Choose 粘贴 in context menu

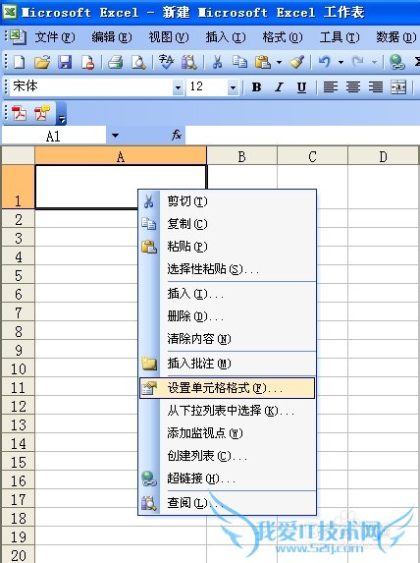227,247
